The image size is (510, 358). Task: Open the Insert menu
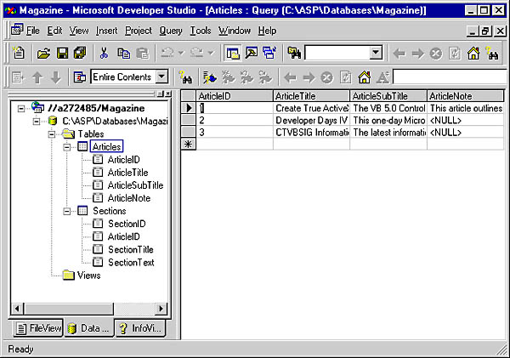(106, 31)
